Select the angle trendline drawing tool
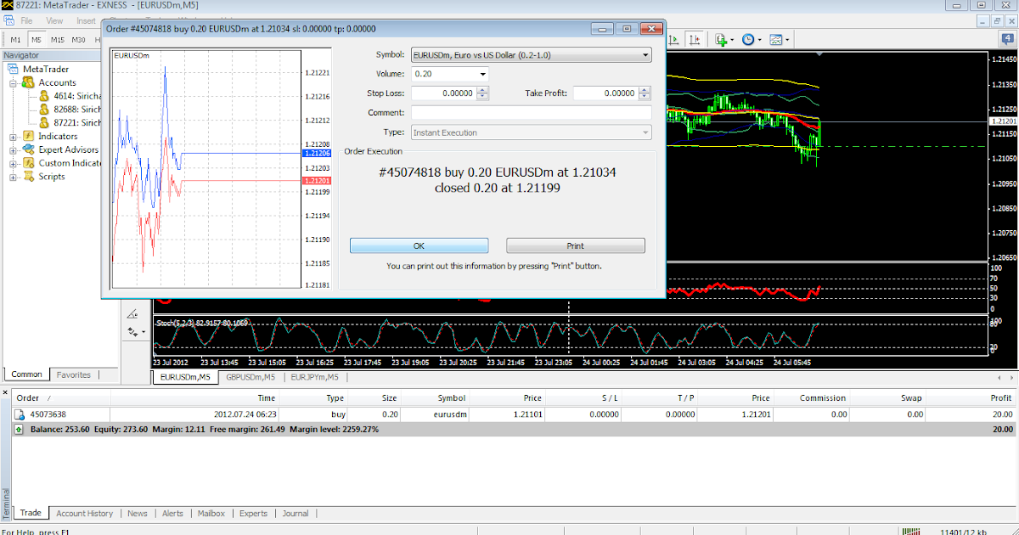 pos(132,313)
